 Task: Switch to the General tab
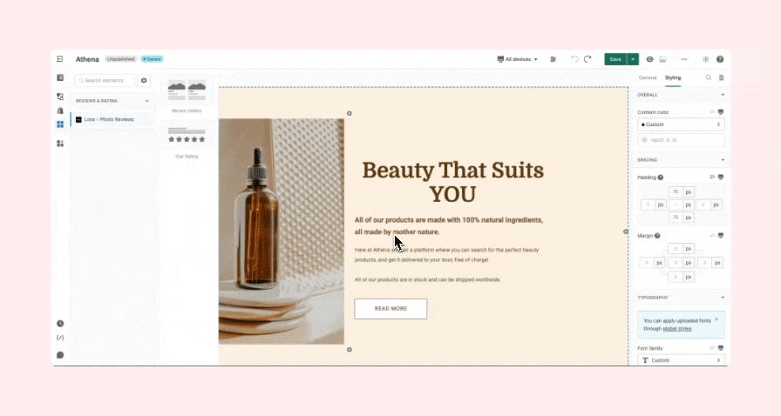(x=648, y=77)
